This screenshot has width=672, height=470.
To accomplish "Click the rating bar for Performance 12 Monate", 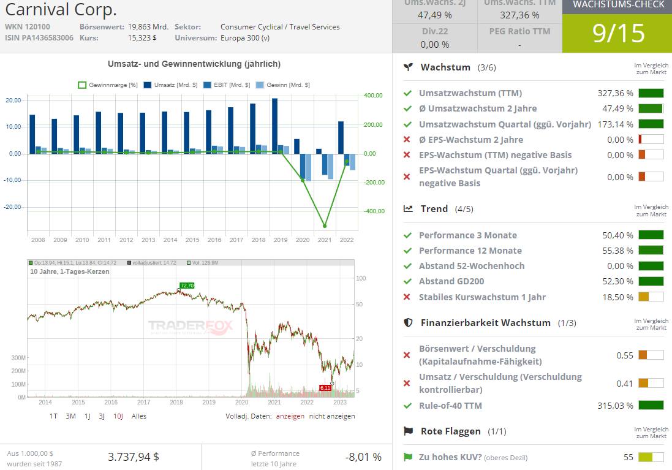I will coord(651,251).
